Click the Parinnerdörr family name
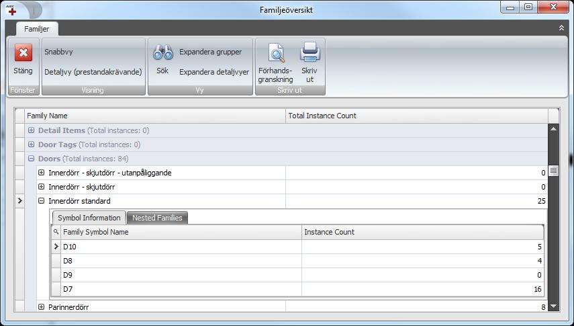Screen dimensions: 574x326 [68, 307]
